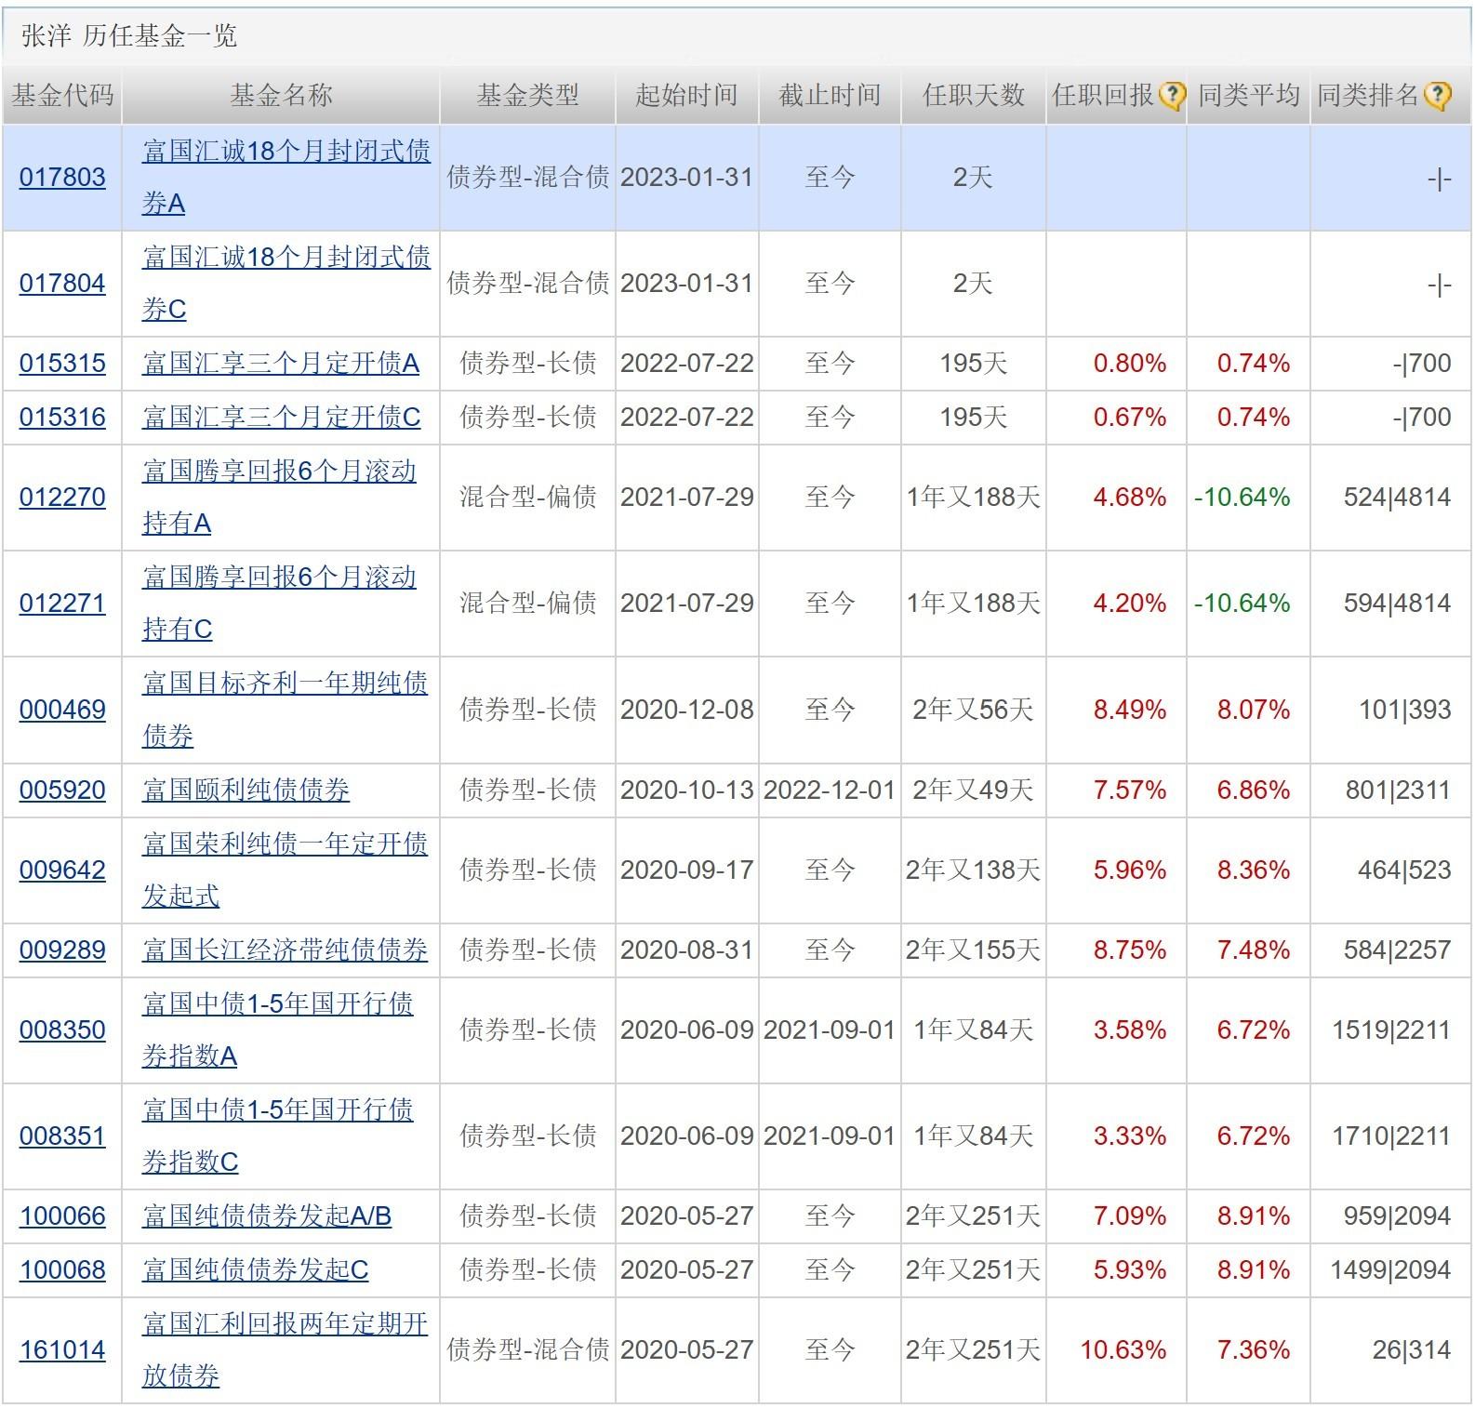Viewport: 1475px width, 1408px height.
Task: Select the 26|314 ranking cell
Action: [x=1411, y=1350]
